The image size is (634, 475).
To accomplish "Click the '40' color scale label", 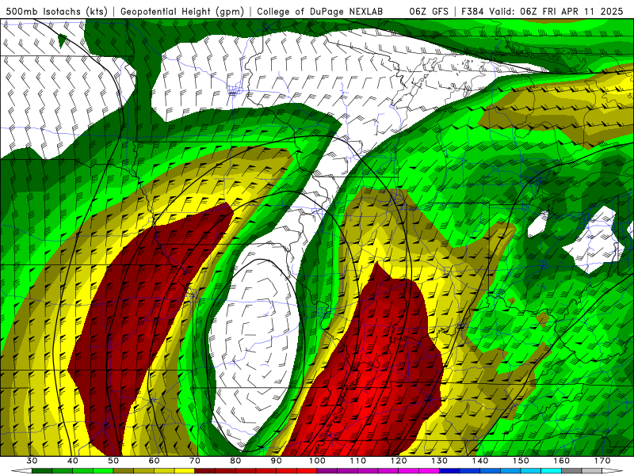I will 73,461.
